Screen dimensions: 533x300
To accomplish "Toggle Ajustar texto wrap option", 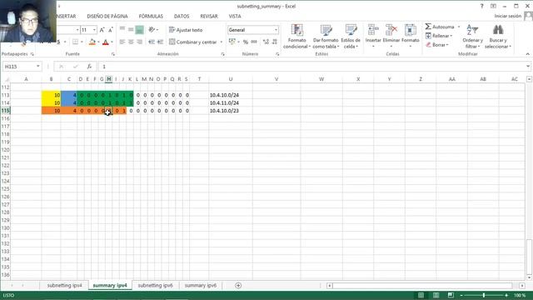I will click(x=186, y=30).
